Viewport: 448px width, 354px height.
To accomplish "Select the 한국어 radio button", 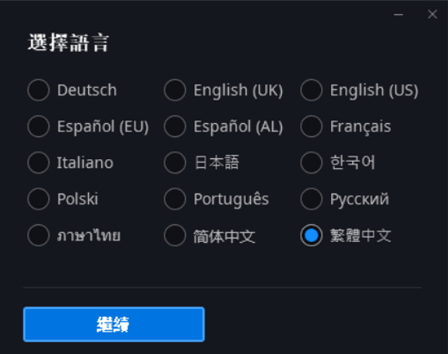I will [x=311, y=163].
